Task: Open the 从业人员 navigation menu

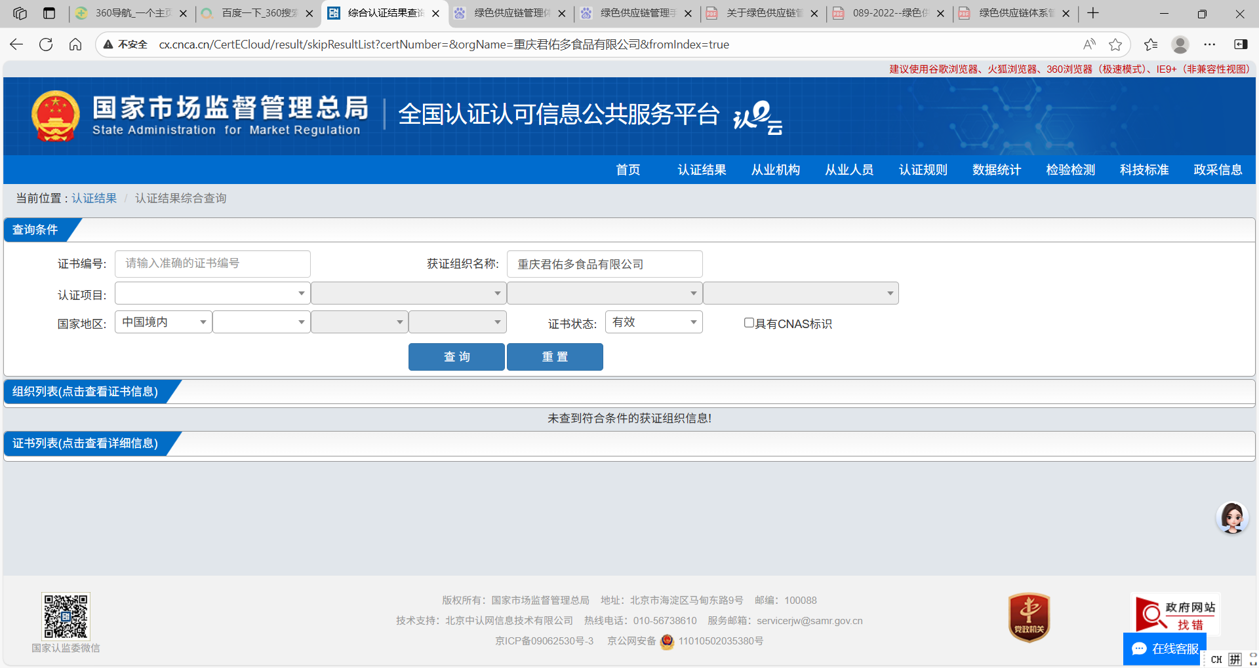Action: click(849, 170)
